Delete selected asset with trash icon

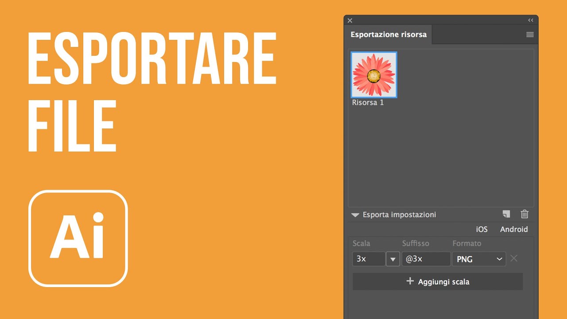(x=524, y=214)
